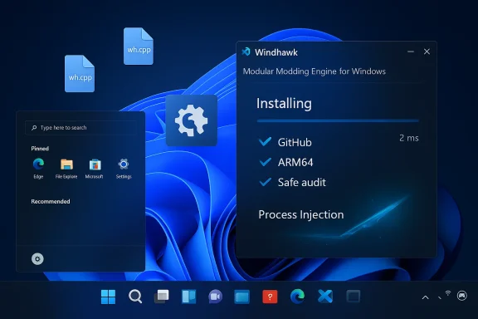Click the Recommended heading in Start menu
478x319 pixels.
pyautogui.click(x=51, y=202)
